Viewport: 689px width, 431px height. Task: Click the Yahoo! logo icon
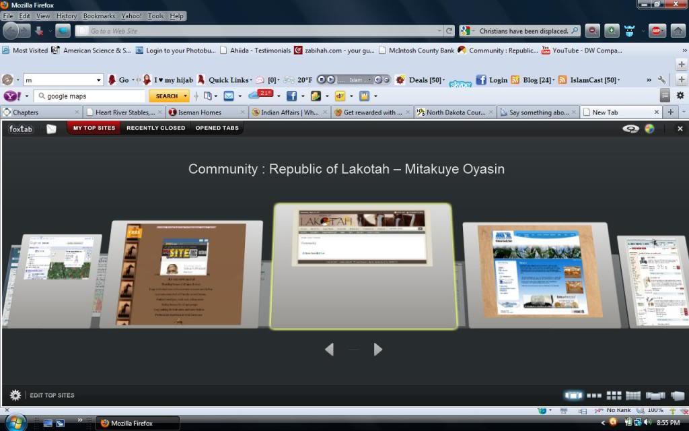tap(12, 96)
